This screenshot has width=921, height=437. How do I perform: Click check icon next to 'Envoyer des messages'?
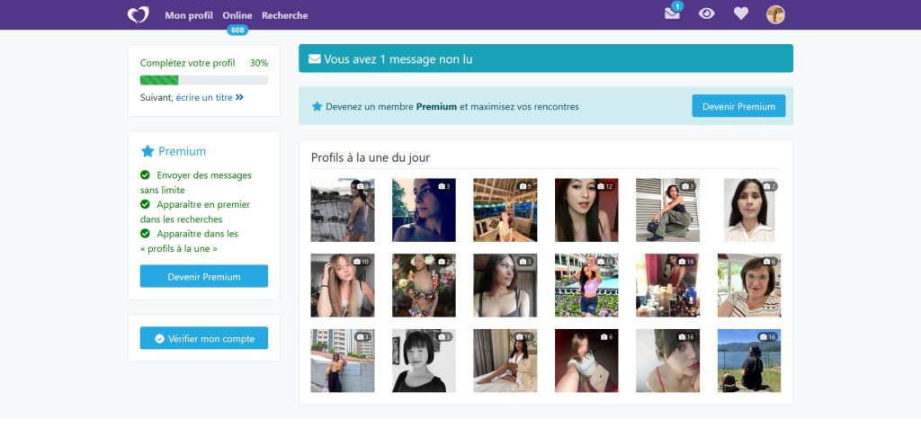[x=145, y=175]
